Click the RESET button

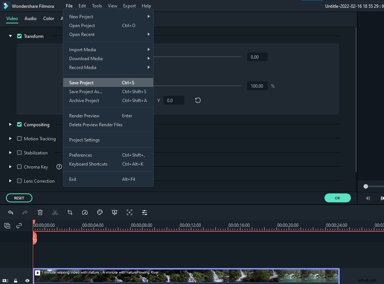[19, 198]
